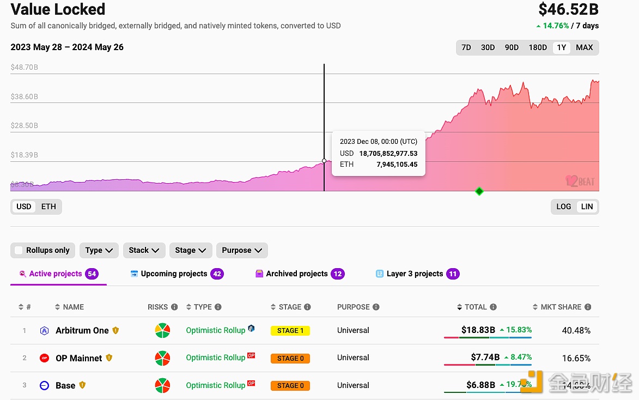639x400 pixels.
Task: Open OP Mainnet risk rosette
Action: point(162,358)
